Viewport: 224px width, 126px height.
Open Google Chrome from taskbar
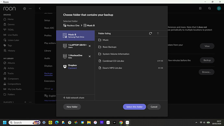[121, 122]
